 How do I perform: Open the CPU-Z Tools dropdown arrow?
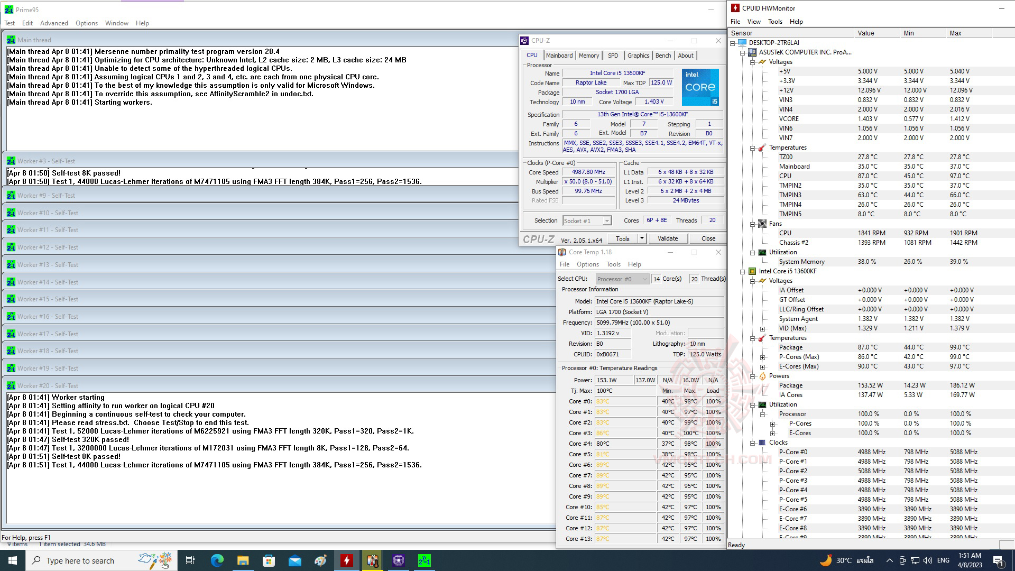click(642, 238)
